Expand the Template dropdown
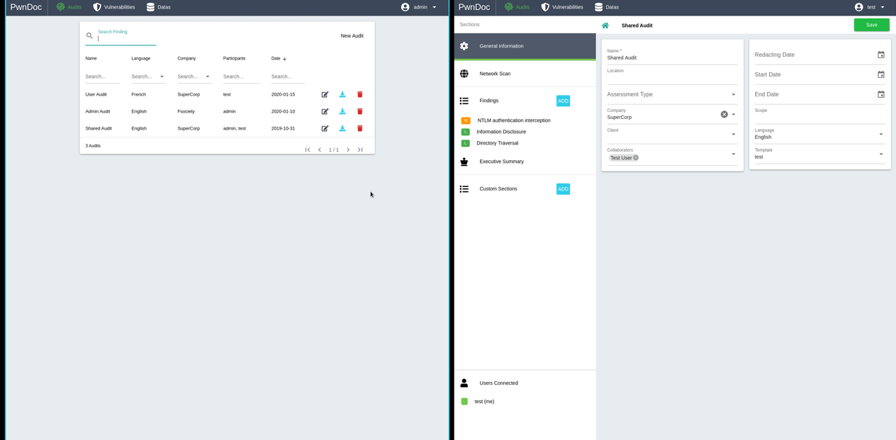Image resolution: width=896 pixels, height=440 pixels. 880,154
